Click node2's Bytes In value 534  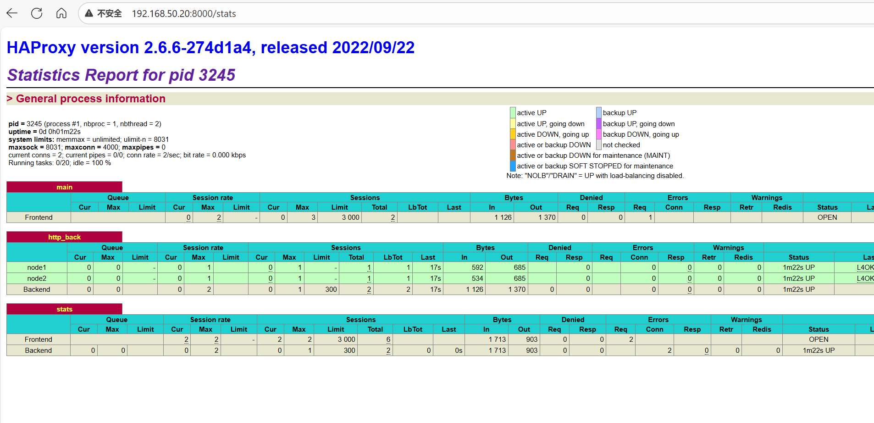[x=477, y=278]
